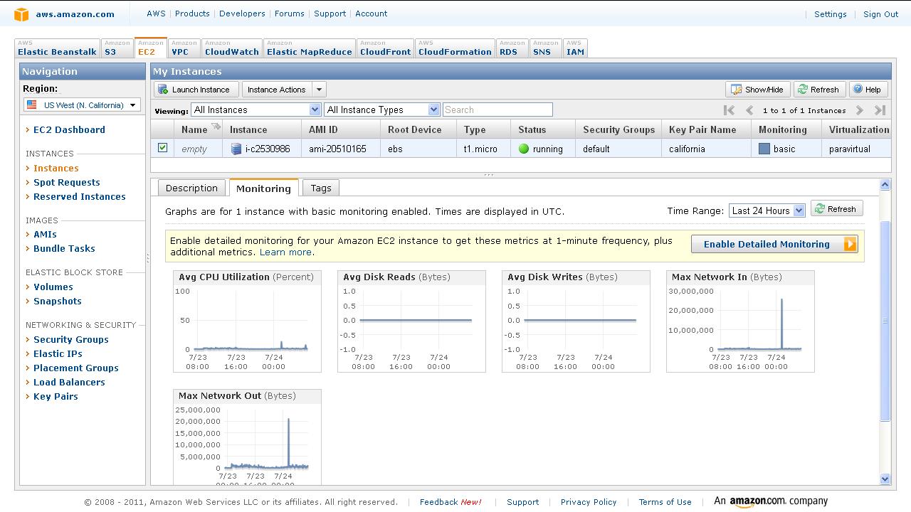The height and width of the screenshot is (512, 911).
Task: Click the Launch Instance icon
Action: click(x=163, y=90)
